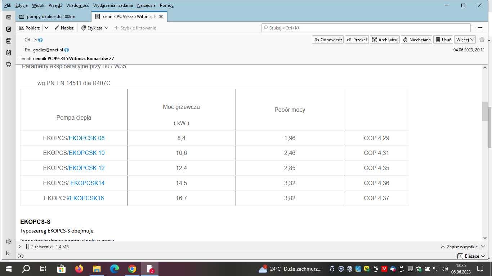This screenshot has width=492, height=276.
Task: Open the Etykieta tag dropdown
Action: click(94, 28)
